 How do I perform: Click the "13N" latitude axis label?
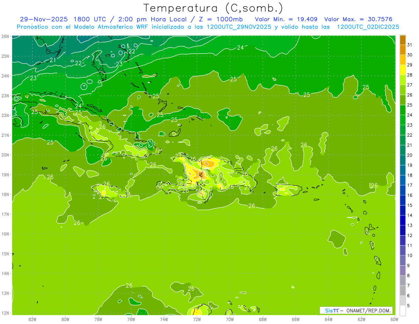[5, 293]
